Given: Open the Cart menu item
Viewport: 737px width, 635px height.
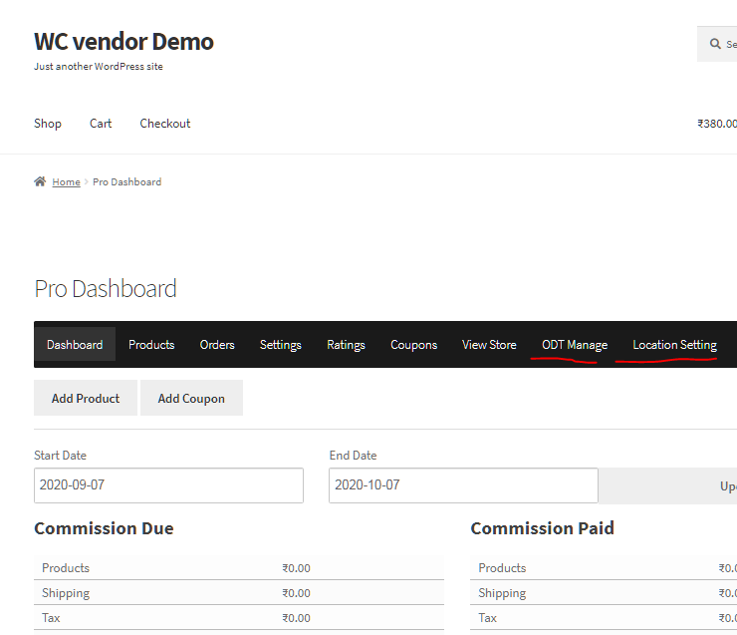Looking at the screenshot, I should [x=101, y=124].
